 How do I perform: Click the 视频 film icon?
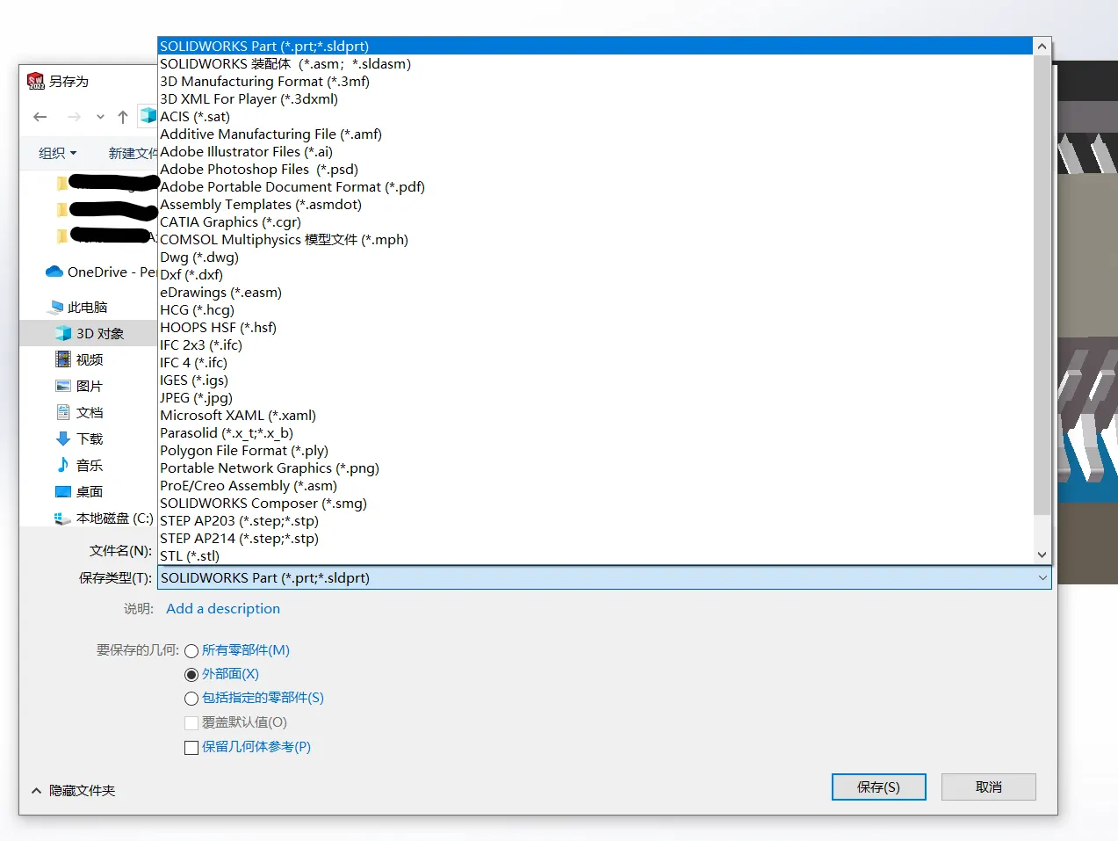[x=63, y=359]
